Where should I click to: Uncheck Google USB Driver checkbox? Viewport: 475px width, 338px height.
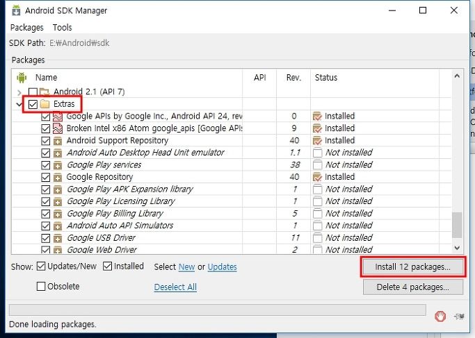[x=45, y=238]
